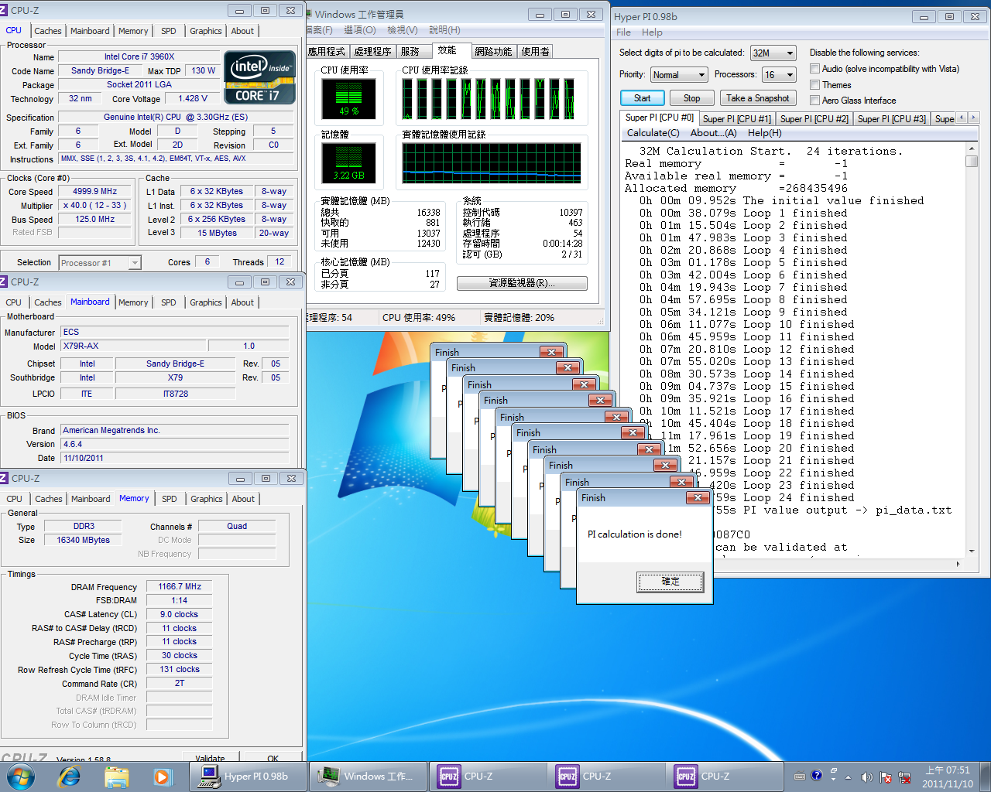Close the front Finish dialog
Screen dimensions: 991x792
pyautogui.click(x=698, y=497)
